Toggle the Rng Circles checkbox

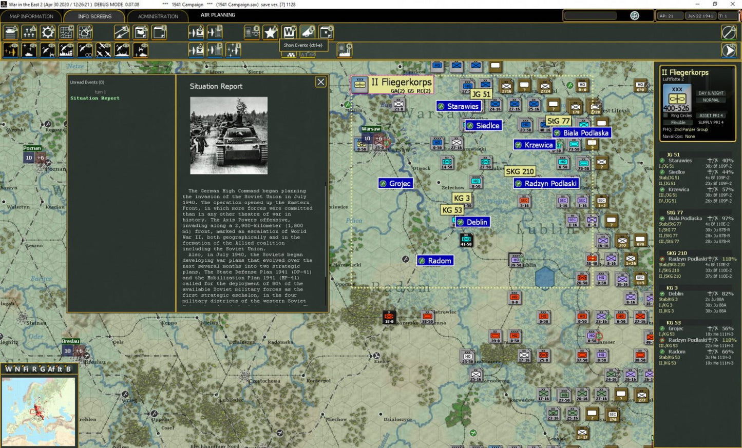pos(666,115)
